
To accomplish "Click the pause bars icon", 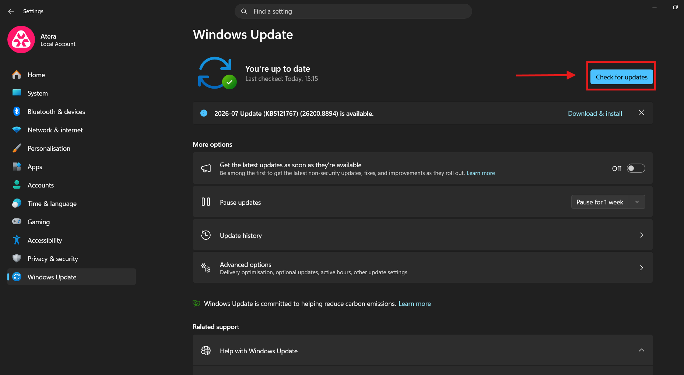I will 206,202.
